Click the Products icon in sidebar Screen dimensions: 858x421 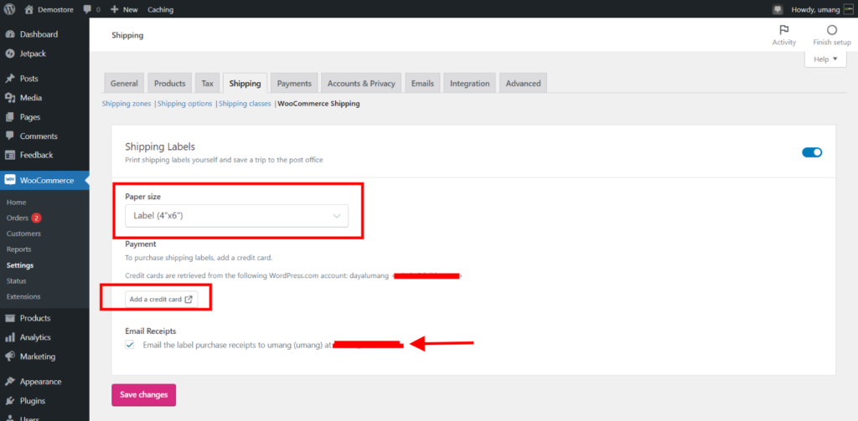tap(9, 318)
